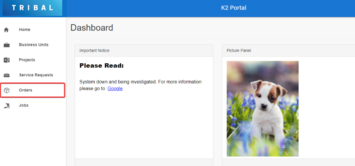Click the Jobs worker icon
The width and height of the screenshot is (355, 166).
[x=7, y=106]
